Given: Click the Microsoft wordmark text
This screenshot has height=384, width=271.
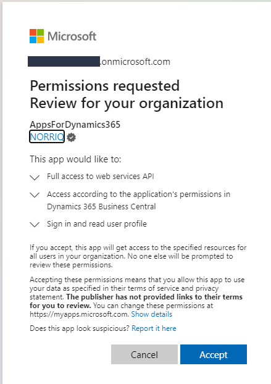Looking at the screenshot, I should click(x=72, y=36).
